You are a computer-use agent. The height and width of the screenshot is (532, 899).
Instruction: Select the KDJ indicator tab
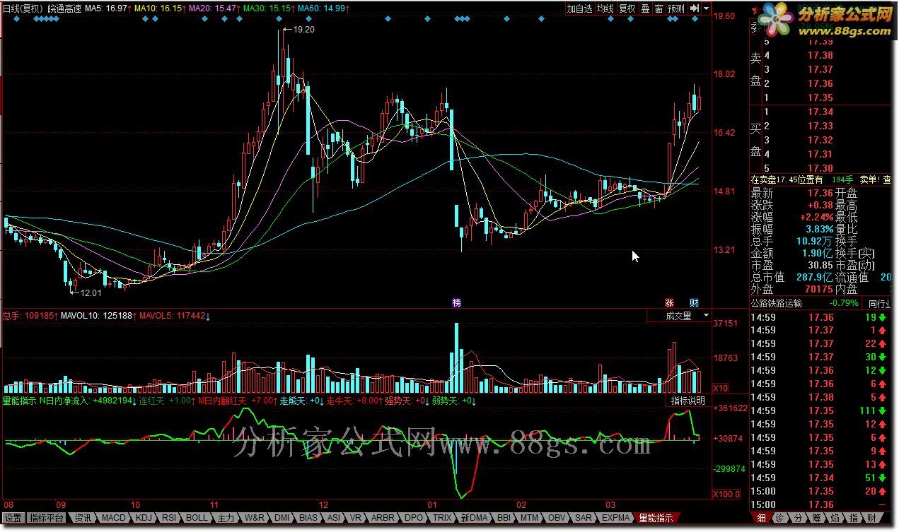pos(144,518)
